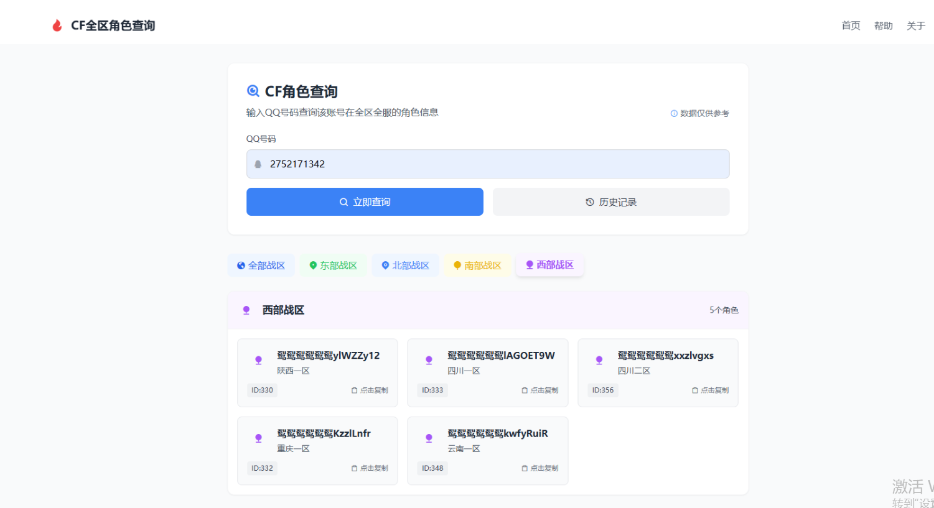Click the ID:356 badge
The height and width of the screenshot is (508, 934).
(603, 390)
